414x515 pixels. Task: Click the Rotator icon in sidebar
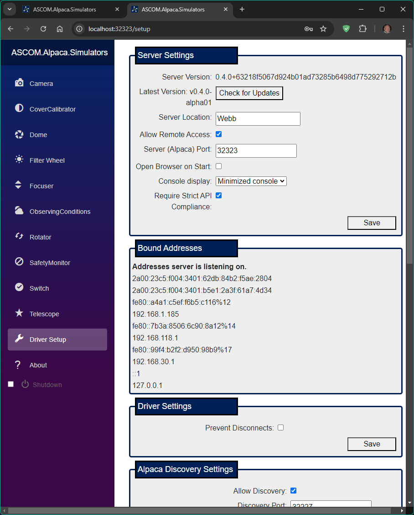[19, 237]
